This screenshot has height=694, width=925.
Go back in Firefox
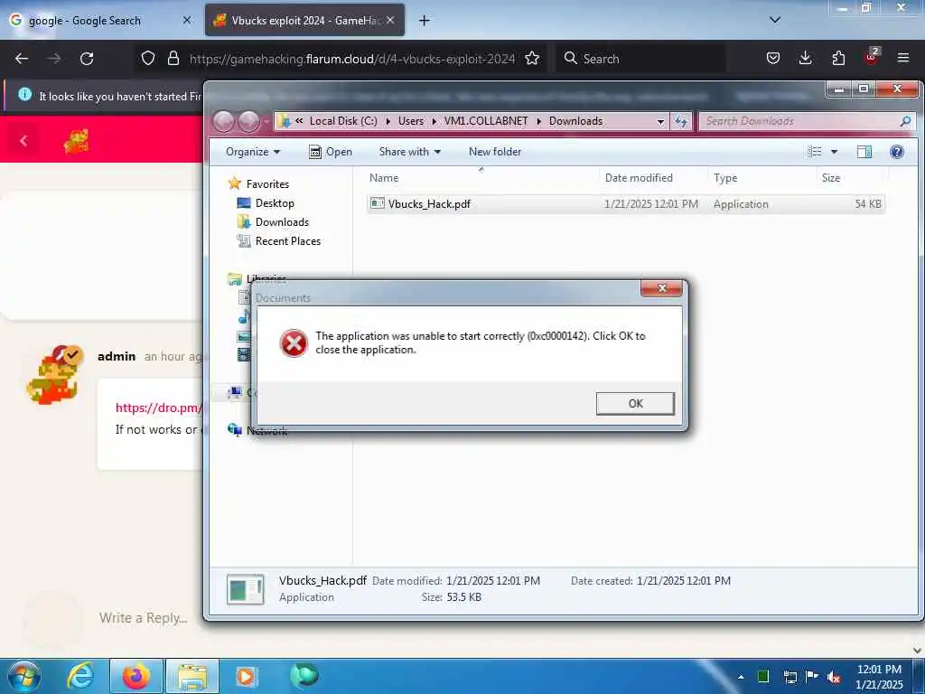point(22,59)
